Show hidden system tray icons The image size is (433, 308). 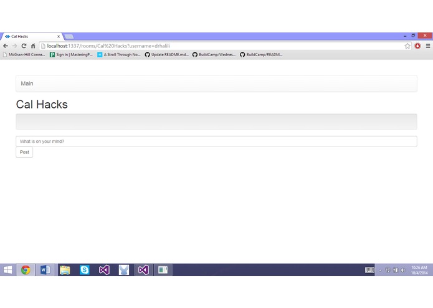pyautogui.click(x=380, y=271)
